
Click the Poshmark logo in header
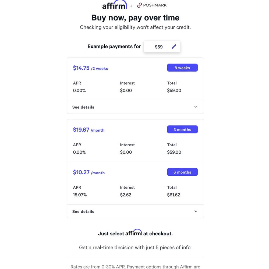(152, 5)
